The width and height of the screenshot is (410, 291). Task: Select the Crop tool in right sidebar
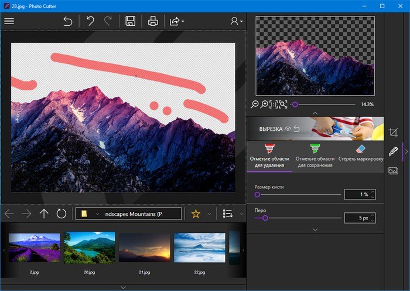[393, 132]
